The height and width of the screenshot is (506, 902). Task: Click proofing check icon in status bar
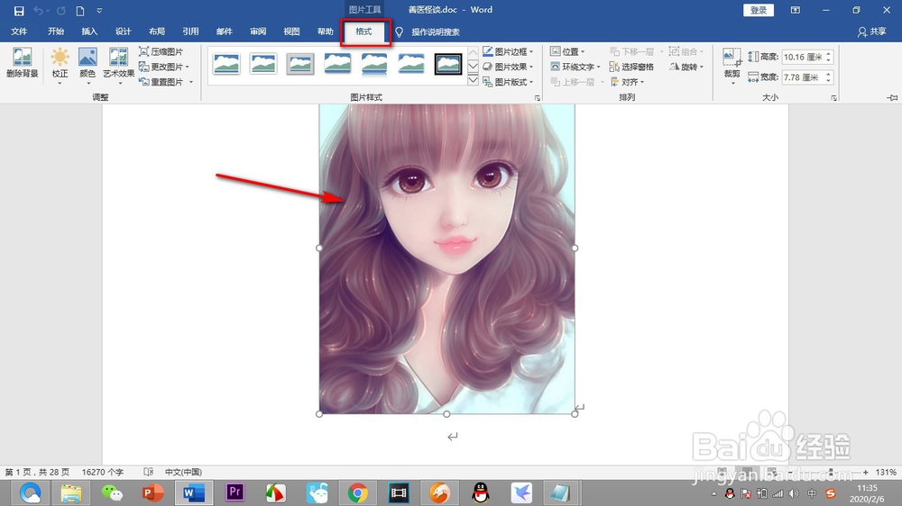[x=149, y=472]
